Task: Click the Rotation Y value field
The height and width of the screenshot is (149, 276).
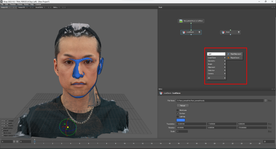Action: click(x=222, y=128)
